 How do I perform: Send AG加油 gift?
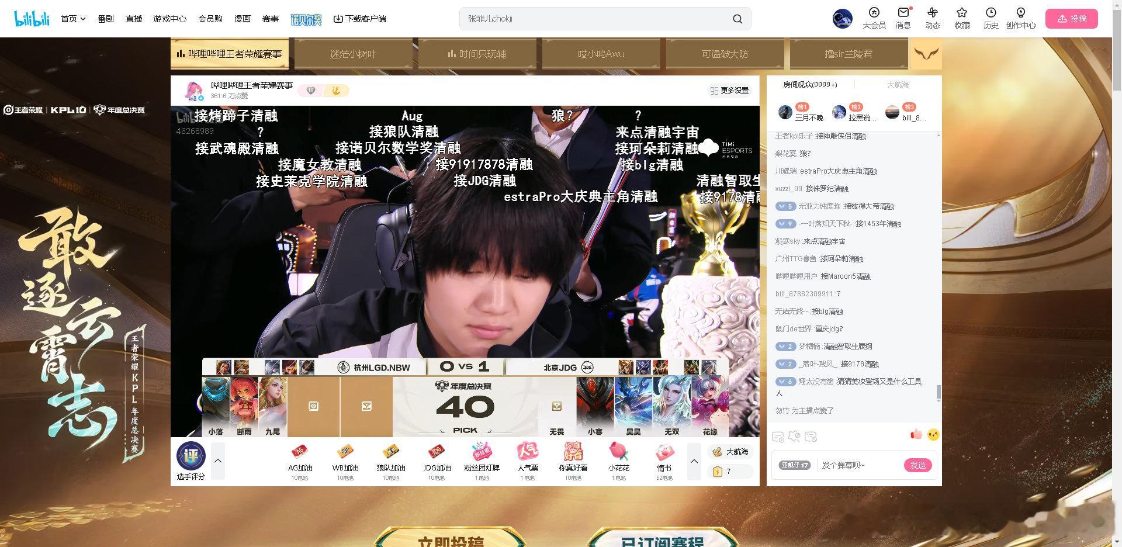pos(300,461)
